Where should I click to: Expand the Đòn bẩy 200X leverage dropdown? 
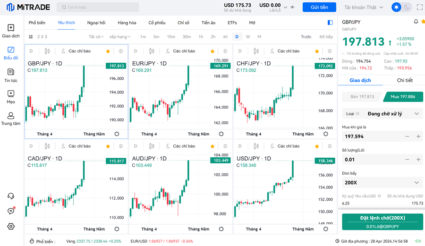coord(381,183)
